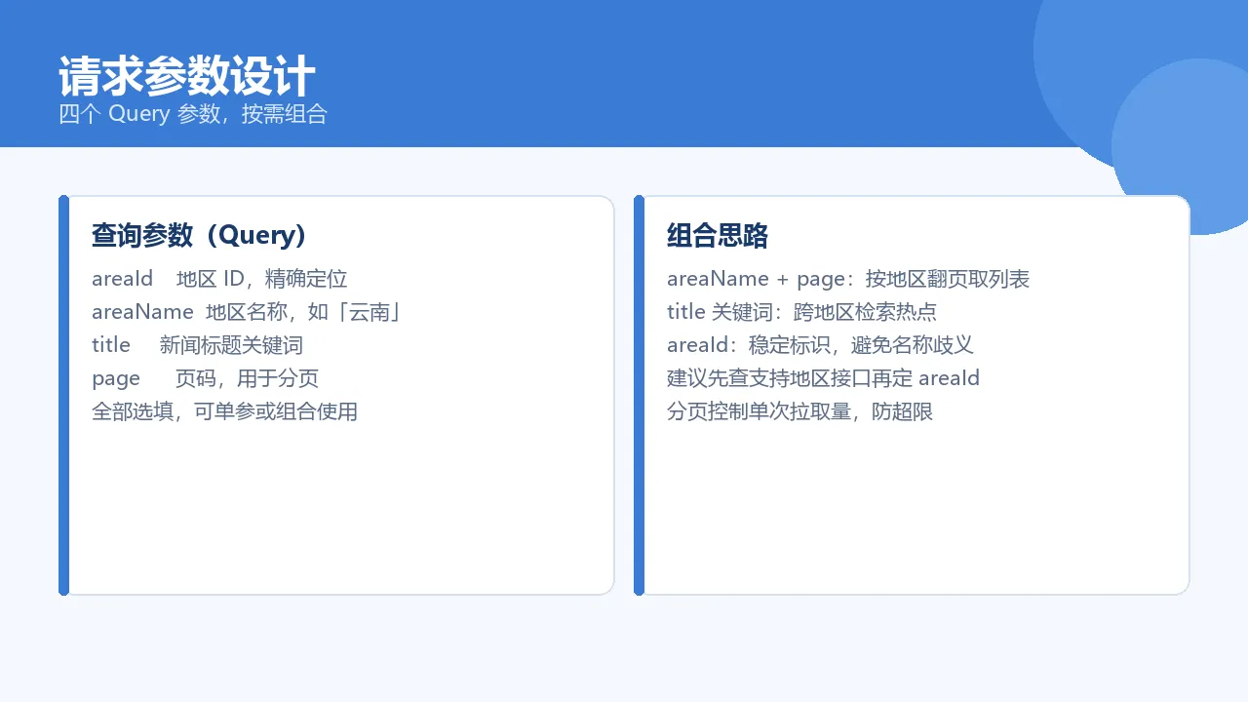Click the line 建议先查支持地区接口再定 areaId
This screenshot has height=702, width=1248.
[x=824, y=378]
